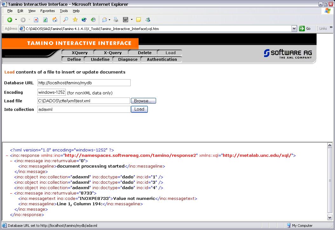Click the Back navigation arrow icon
This screenshot has height=230, width=335.
pyautogui.click(x=10, y=20)
